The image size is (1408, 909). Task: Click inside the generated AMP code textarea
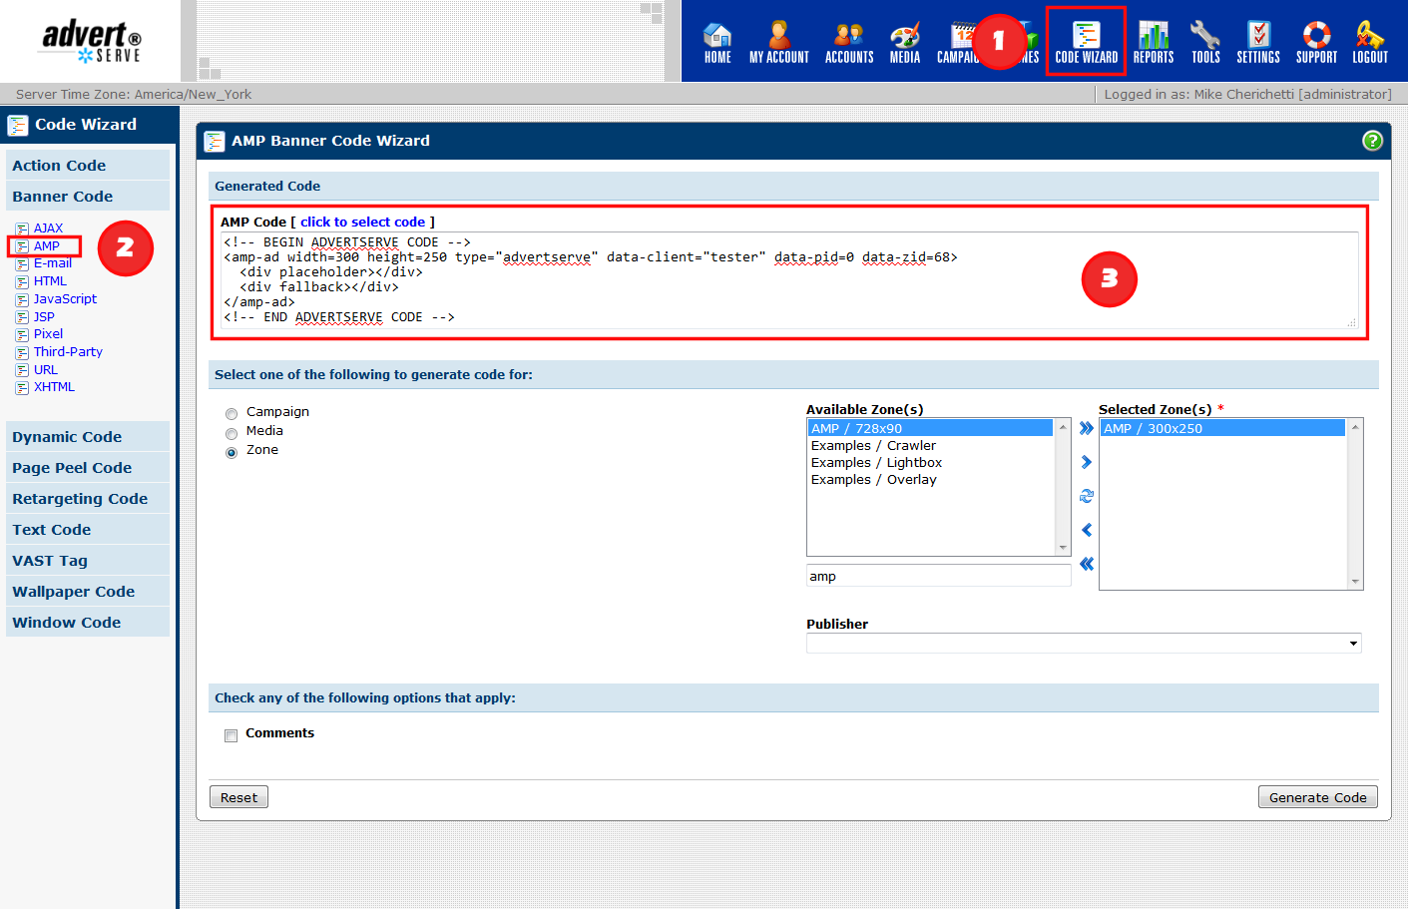788,280
